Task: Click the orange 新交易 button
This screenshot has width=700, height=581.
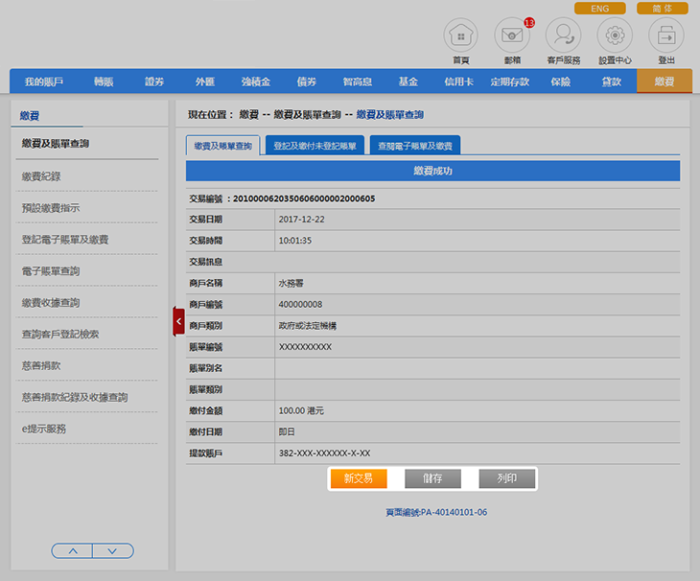Action: [358, 478]
